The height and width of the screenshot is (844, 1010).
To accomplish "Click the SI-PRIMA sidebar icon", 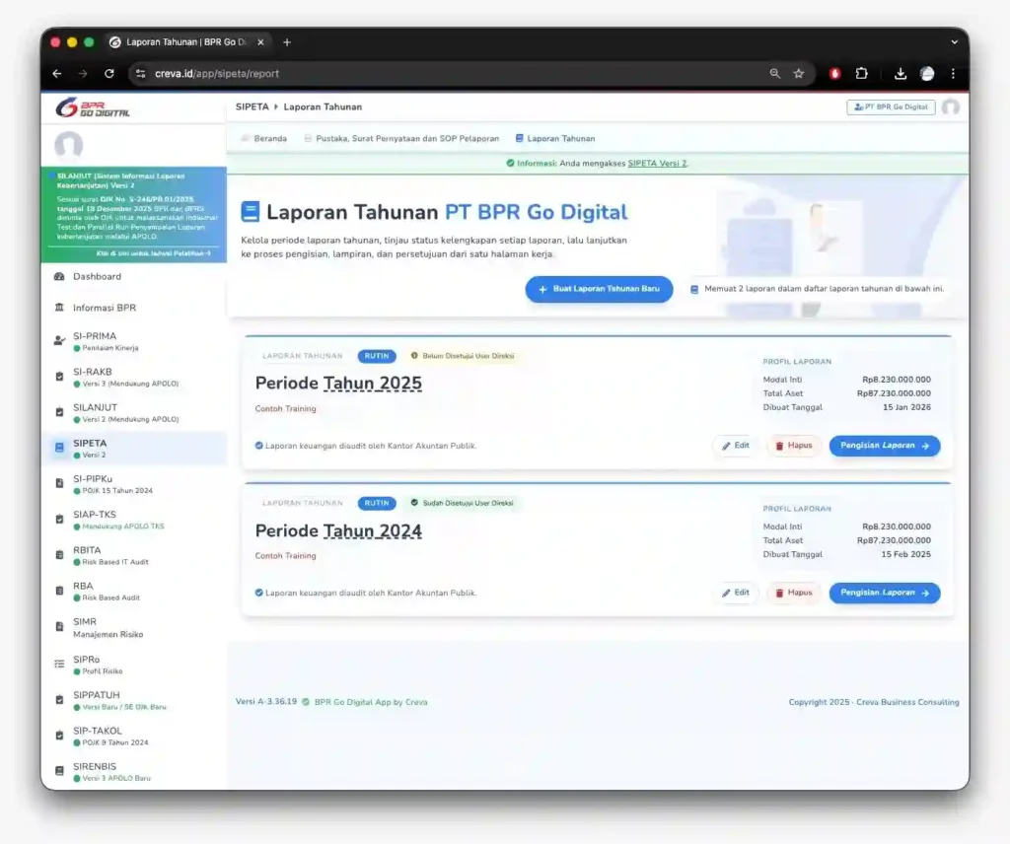I will (59, 340).
